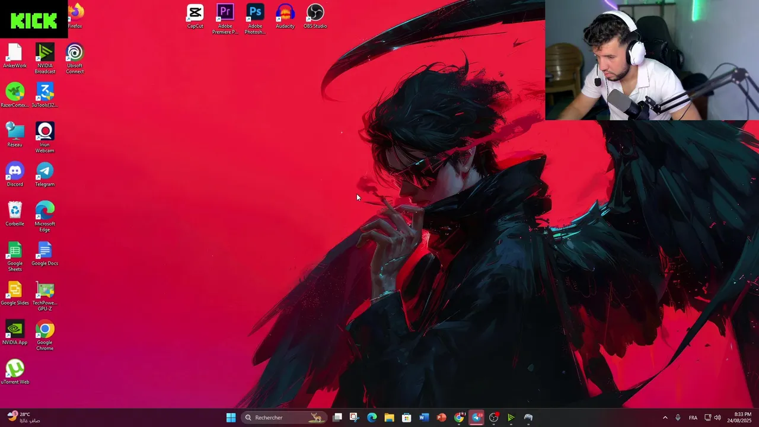Open network status tray icon
Image resolution: width=759 pixels, height=427 pixels.
[x=707, y=418]
